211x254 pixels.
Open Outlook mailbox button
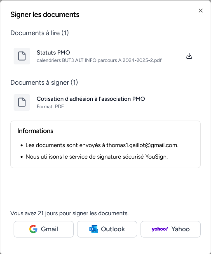107,229
